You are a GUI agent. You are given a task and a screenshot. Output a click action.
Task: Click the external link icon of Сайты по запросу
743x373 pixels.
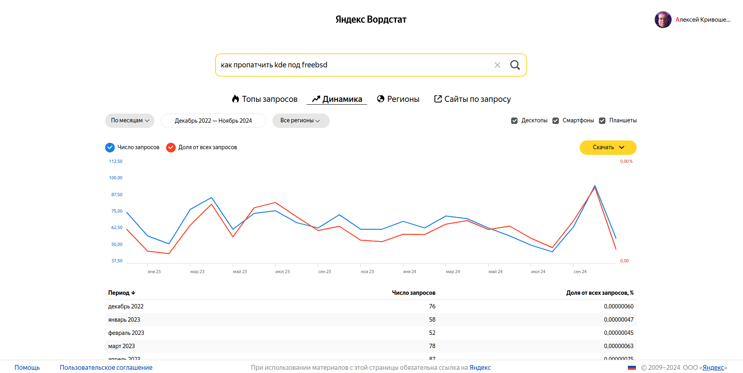click(438, 99)
